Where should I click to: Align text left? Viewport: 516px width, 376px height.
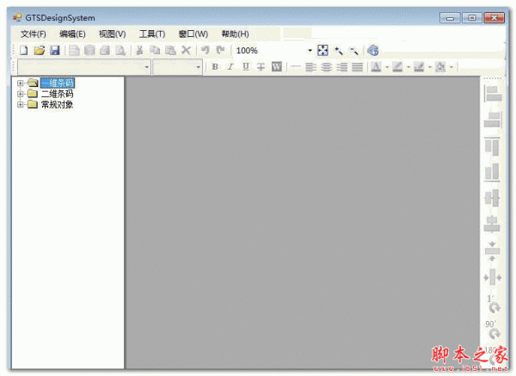pyautogui.click(x=310, y=67)
